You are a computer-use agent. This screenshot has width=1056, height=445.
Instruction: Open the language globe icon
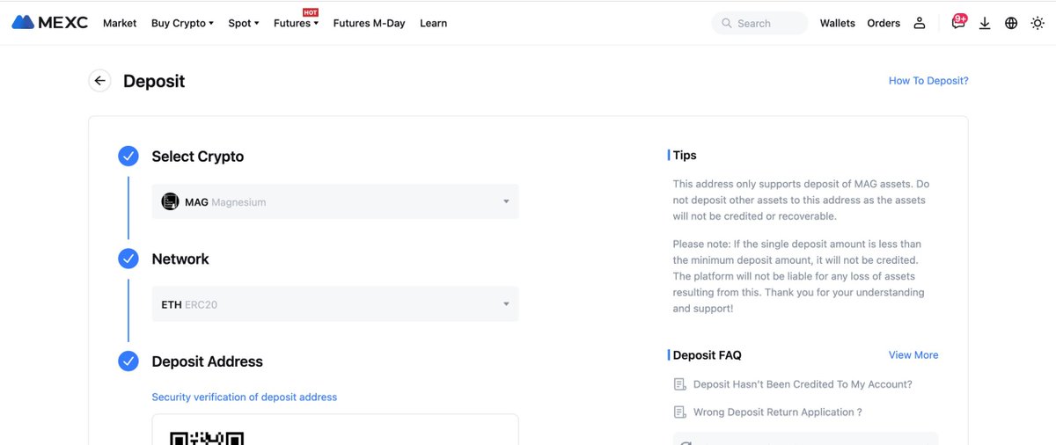[1011, 24]
